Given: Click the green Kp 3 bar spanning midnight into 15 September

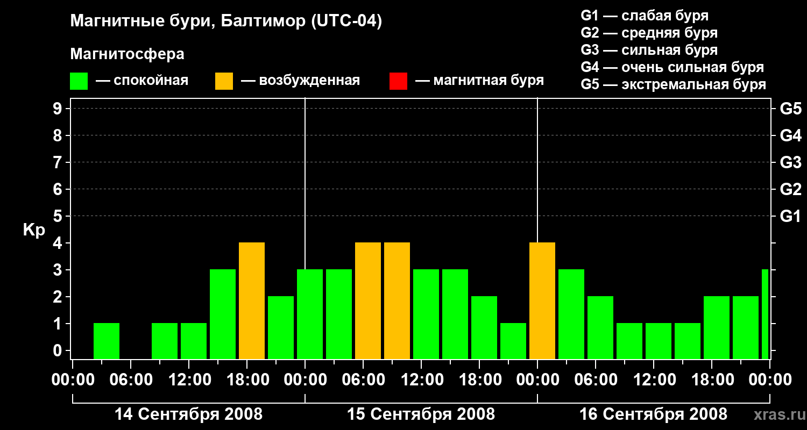Looking at the screenshot, I should click(310, 314).
